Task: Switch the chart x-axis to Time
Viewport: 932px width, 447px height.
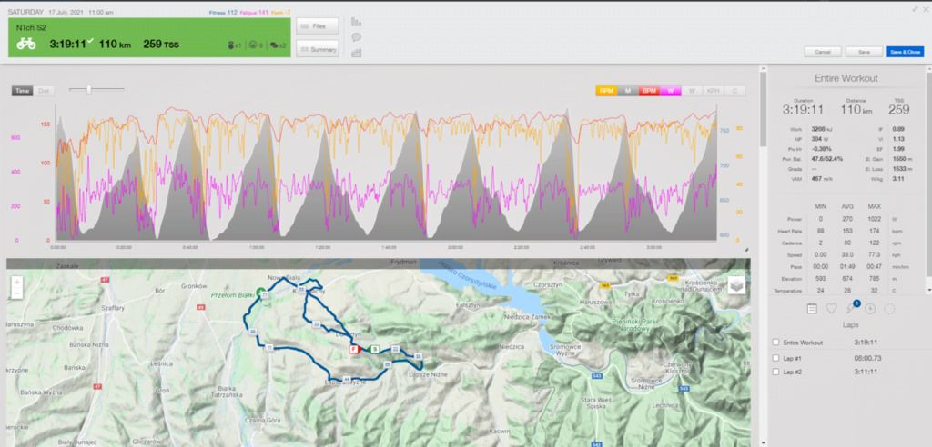Action: 23,90
